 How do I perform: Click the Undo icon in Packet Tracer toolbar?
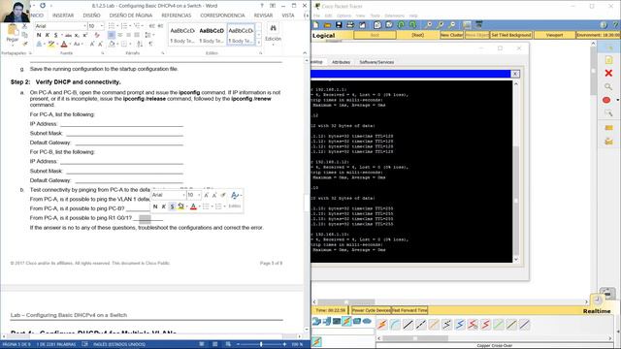pyautogui.click(x=401, y=25)
